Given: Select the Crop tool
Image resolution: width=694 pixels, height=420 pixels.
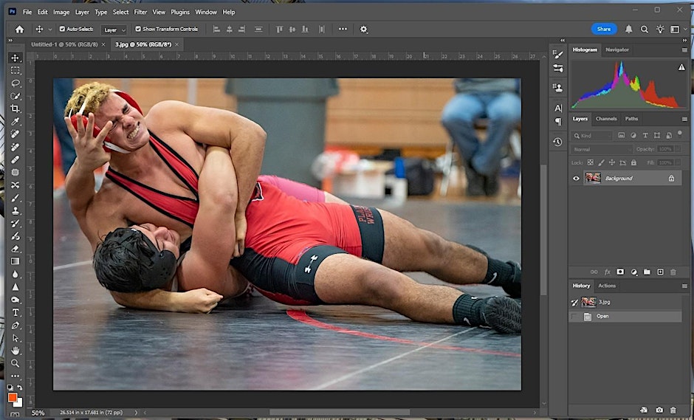Looking at the screenshot, I should click(x=15, y=109).
